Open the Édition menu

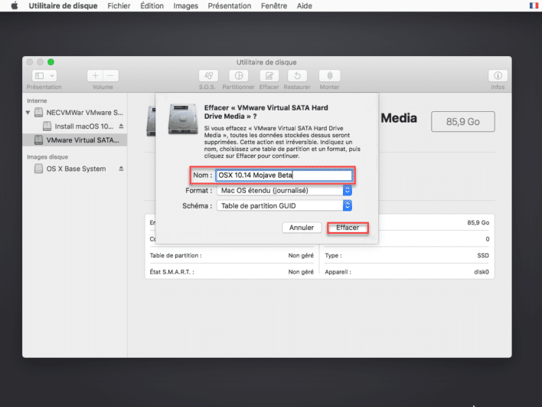152,5
